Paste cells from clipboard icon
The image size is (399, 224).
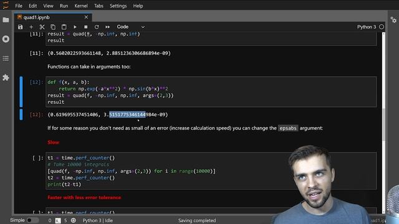point(64,27)
